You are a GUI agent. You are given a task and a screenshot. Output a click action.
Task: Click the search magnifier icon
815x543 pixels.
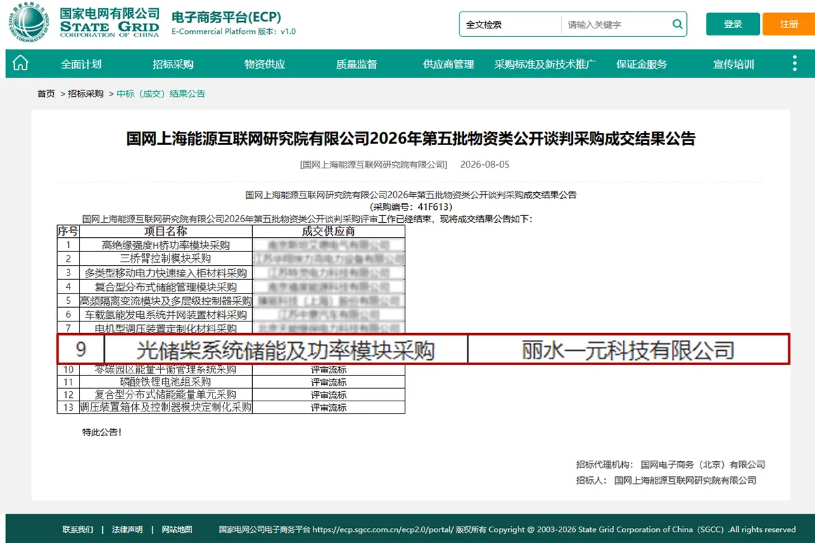point(677,24)
